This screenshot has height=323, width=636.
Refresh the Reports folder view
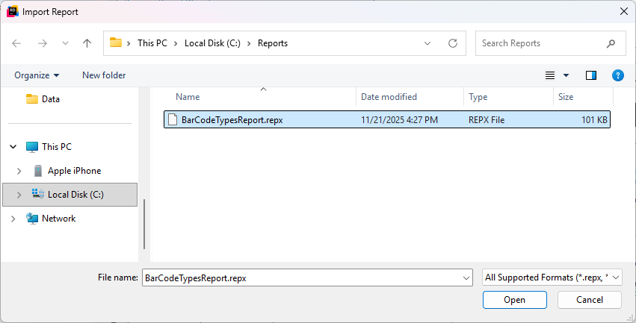coord(453,43)
